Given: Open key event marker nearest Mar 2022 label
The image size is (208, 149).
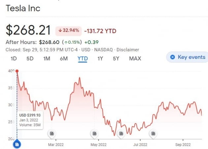Looking at the screenshot, I should [52, 134].
